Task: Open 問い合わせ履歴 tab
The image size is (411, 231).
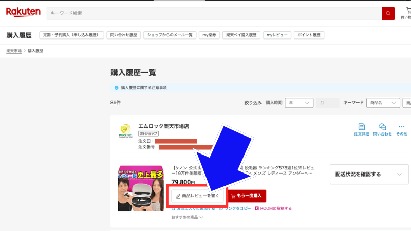Action: point(123,35)
